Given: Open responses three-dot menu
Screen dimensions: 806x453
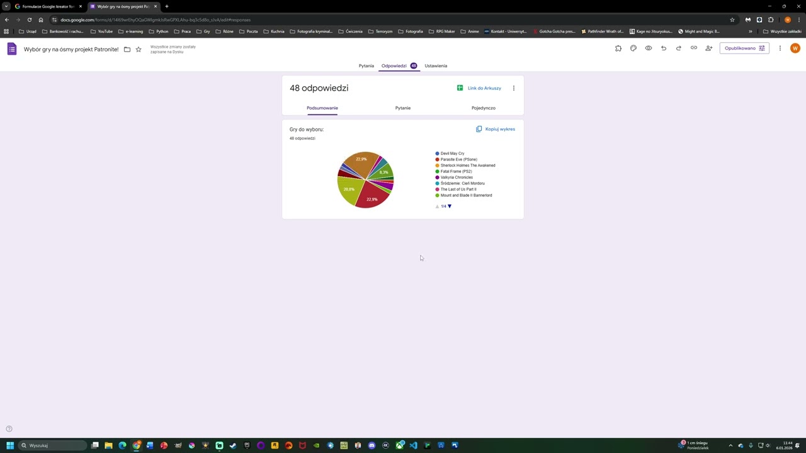Looking at the screenshot, I should pyautogui.click(x=514, y=88).
